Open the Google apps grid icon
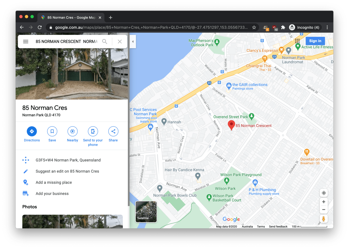Image resolution: width=349 pixels, height=249 pixels. (x=297, y=41)
